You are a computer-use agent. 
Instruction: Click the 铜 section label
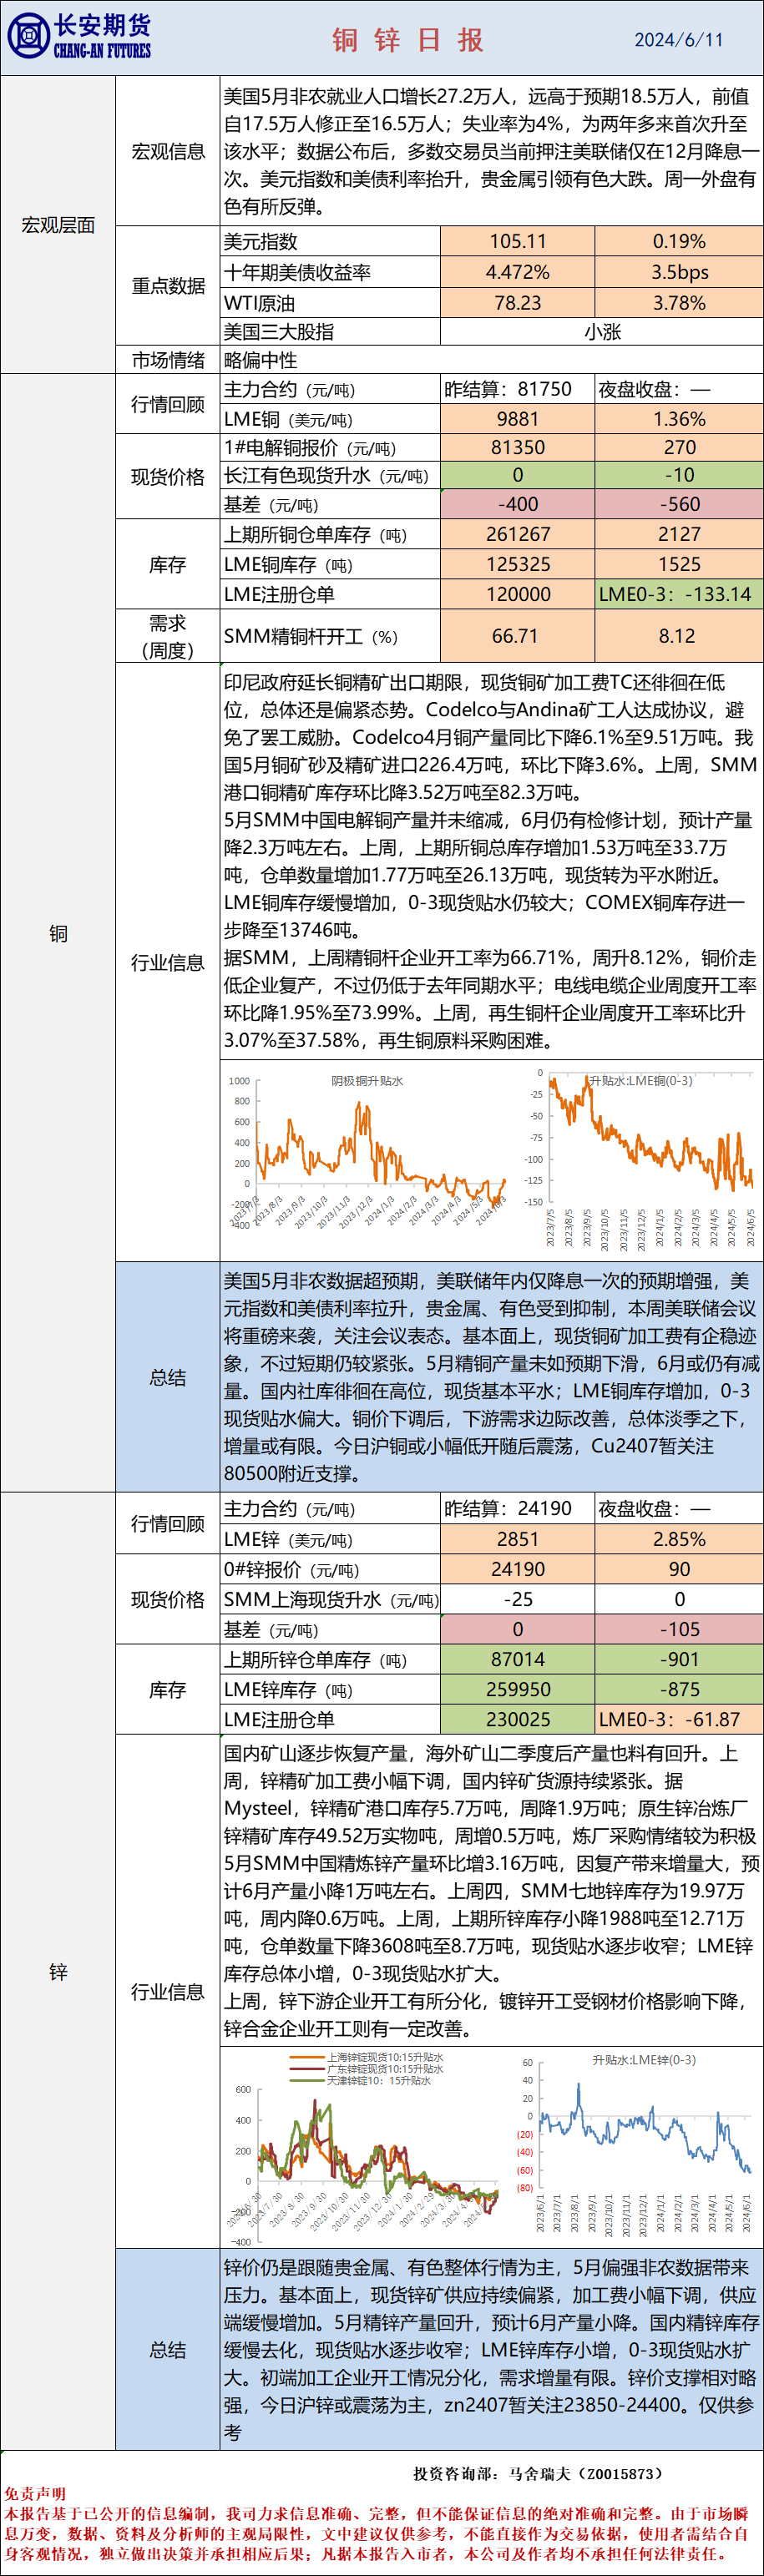tap(58, 933)
